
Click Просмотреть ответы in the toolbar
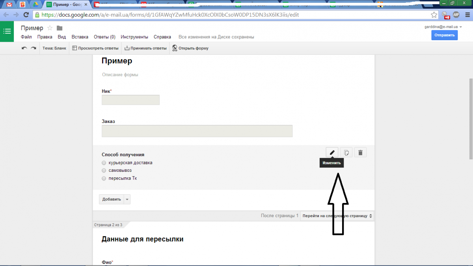[x=95, y=48]
